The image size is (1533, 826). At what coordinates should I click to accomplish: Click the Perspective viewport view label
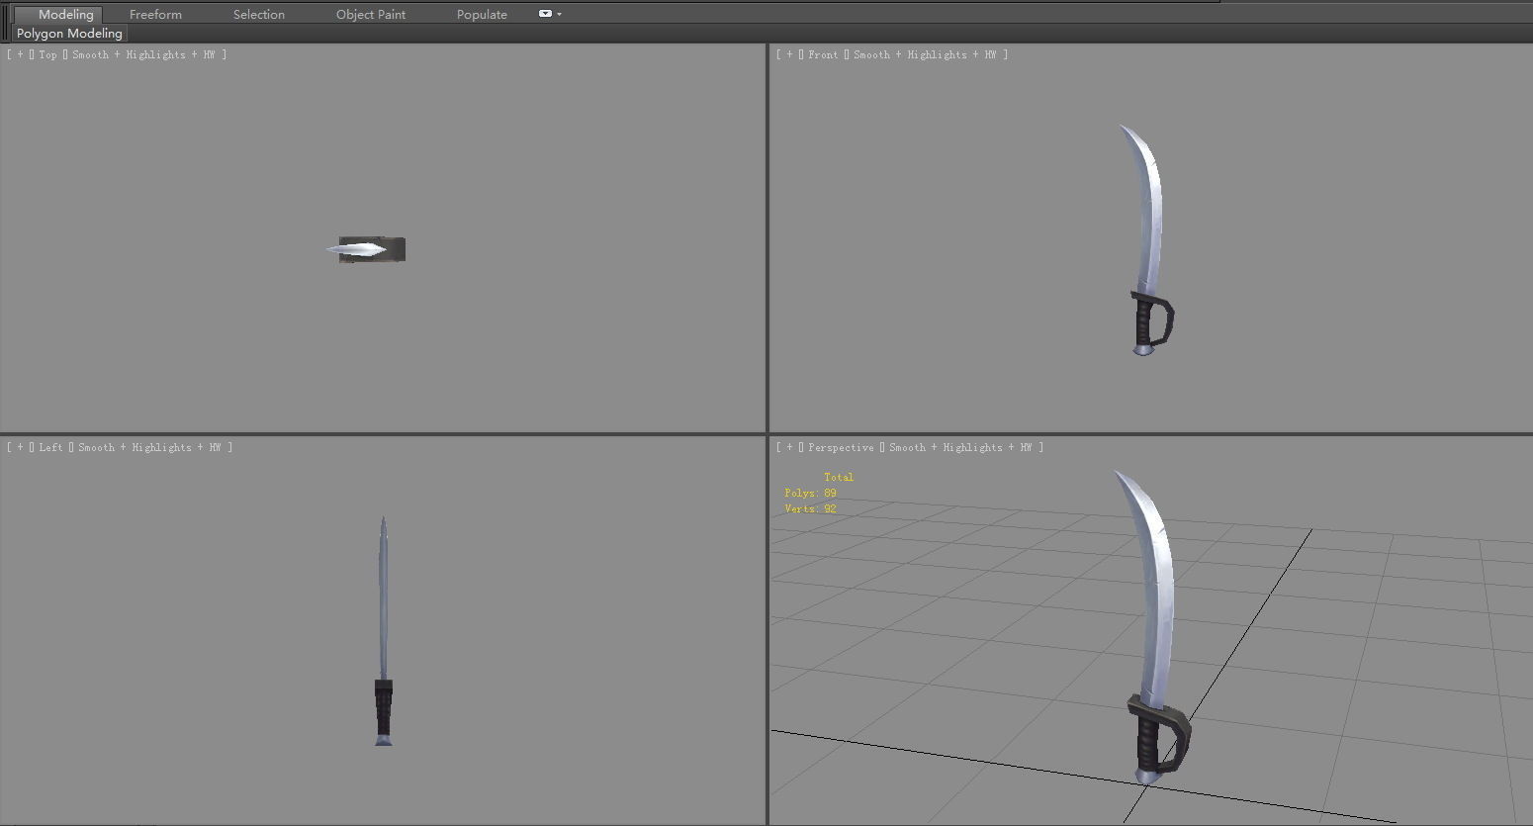(841, 448)
